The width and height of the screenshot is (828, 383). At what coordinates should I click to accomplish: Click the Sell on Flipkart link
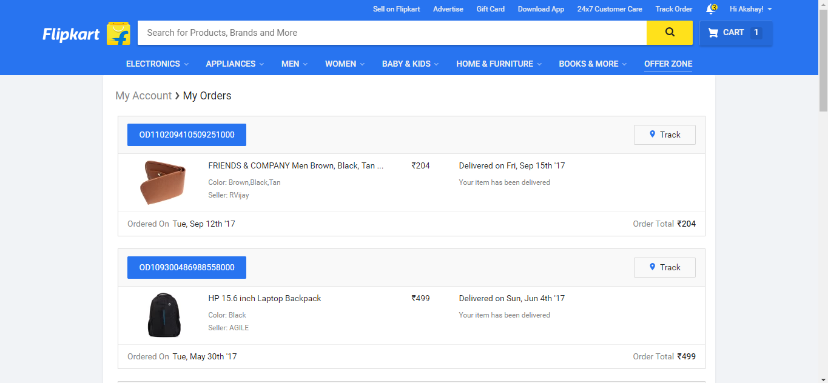point(397,9)
